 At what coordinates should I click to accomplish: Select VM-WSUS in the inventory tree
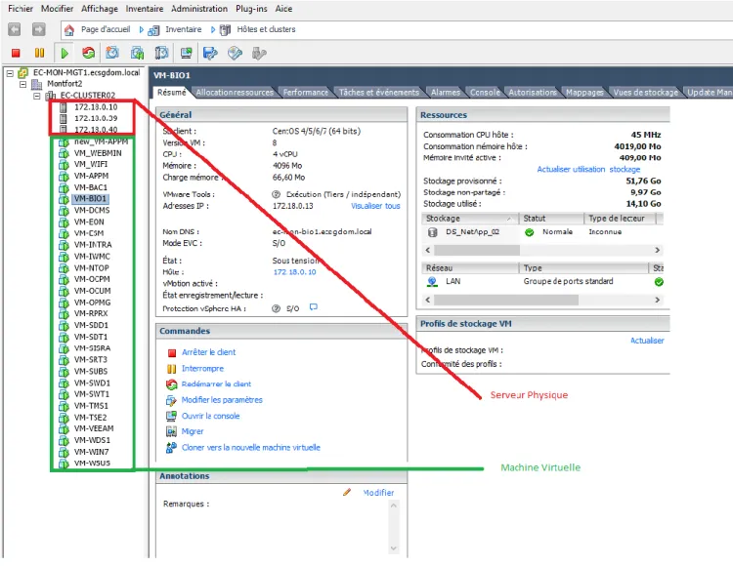[x=92, y=464]
